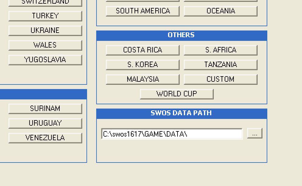
Task: Select the UKRAINE team button
Action: pos(45,30)
